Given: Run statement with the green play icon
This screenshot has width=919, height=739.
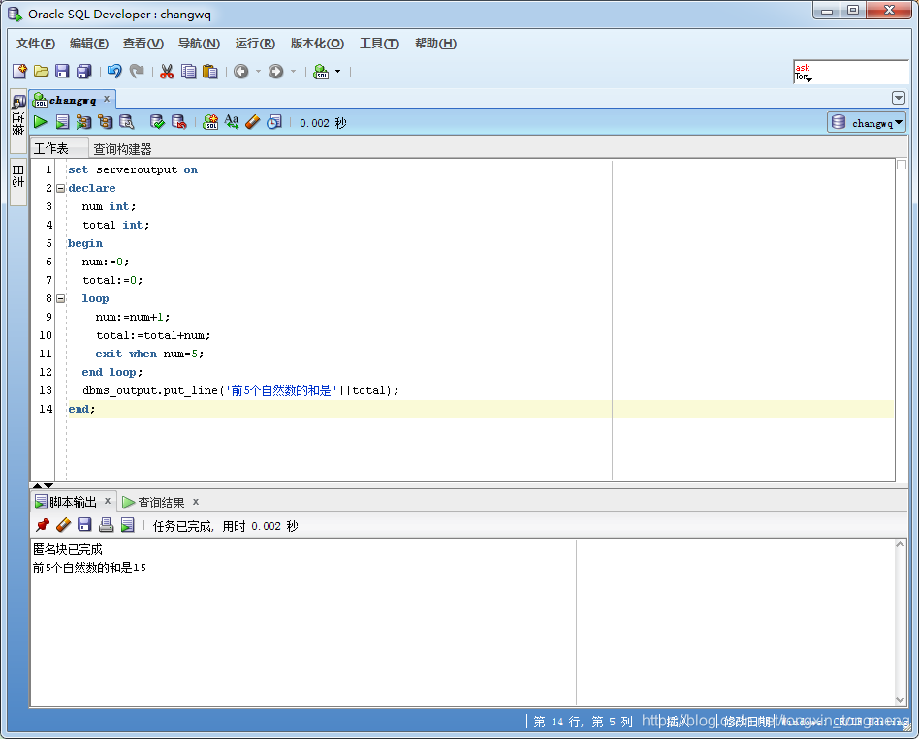Looking at the screenshot, I should (x=41, y=122).
